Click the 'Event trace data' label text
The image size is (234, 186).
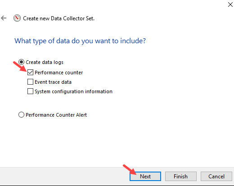click(53, 82)
